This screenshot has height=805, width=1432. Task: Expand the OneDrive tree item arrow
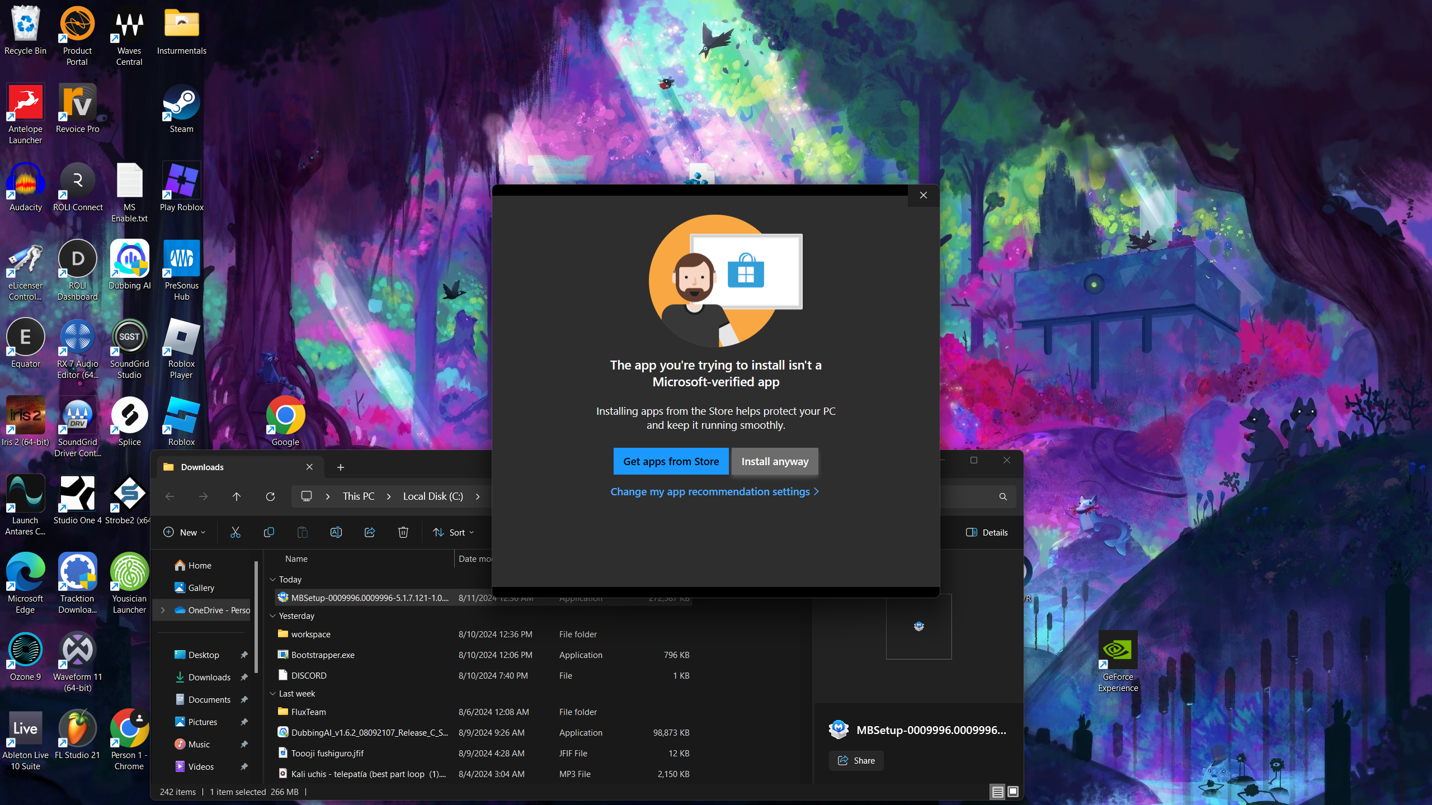coord(163,610)
